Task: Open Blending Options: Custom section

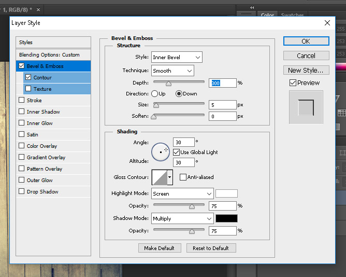Action: (49, 54)
